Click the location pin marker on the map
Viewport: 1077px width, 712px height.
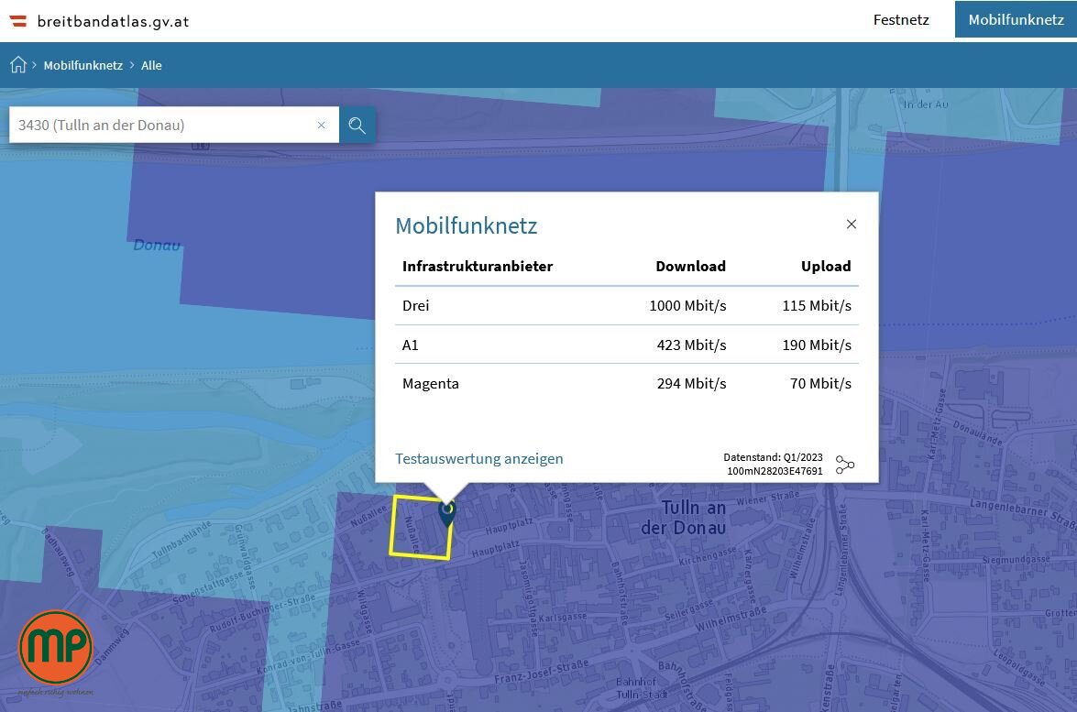[447, 513]
